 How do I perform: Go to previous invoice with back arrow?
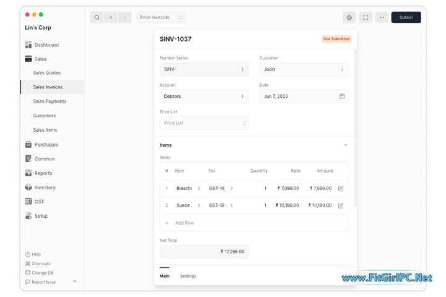point(111,17)
